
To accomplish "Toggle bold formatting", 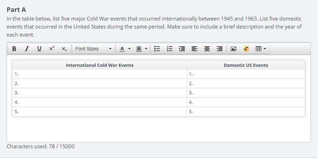I will [x=14, y=49].
